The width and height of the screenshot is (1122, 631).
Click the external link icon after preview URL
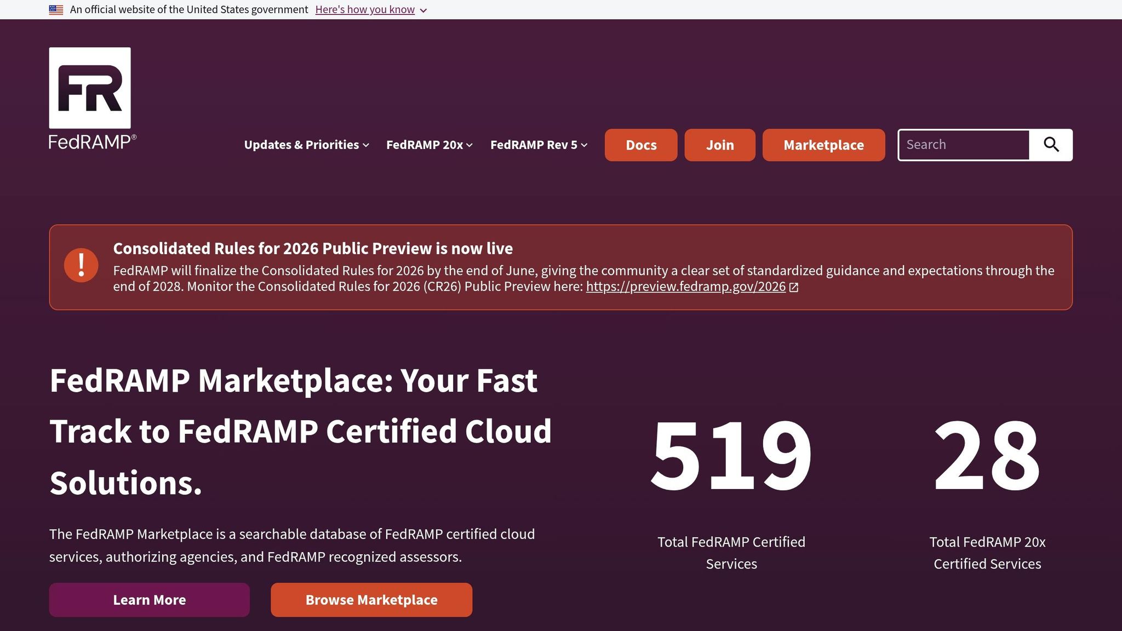[x=794, y=287]
